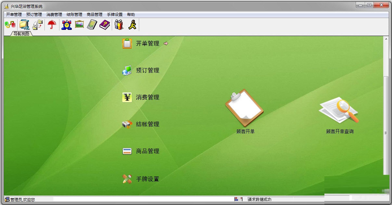This screenshot has height=205, width=392.
Task: Expand the 开单管理 arrow indicator
Action: (x=165, y=43)
